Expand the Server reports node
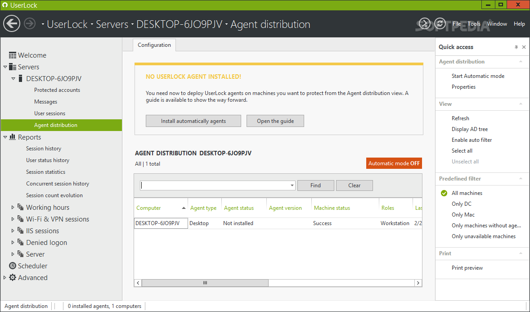 tap(13, 254)
